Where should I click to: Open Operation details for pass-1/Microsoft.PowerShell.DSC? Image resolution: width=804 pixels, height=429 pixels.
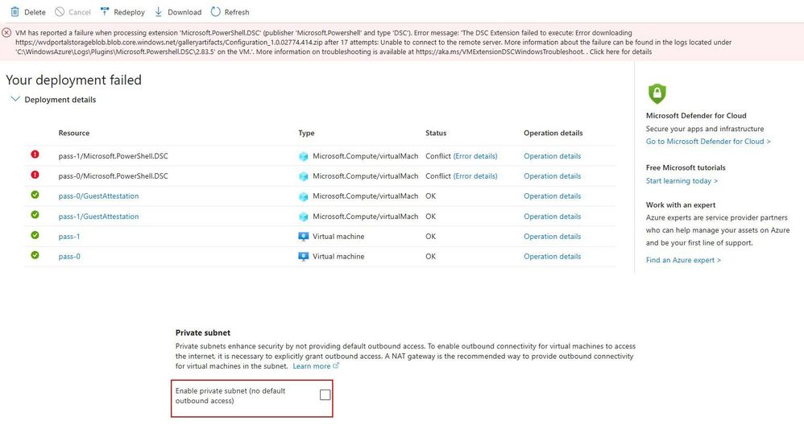[x=552, y=156]
